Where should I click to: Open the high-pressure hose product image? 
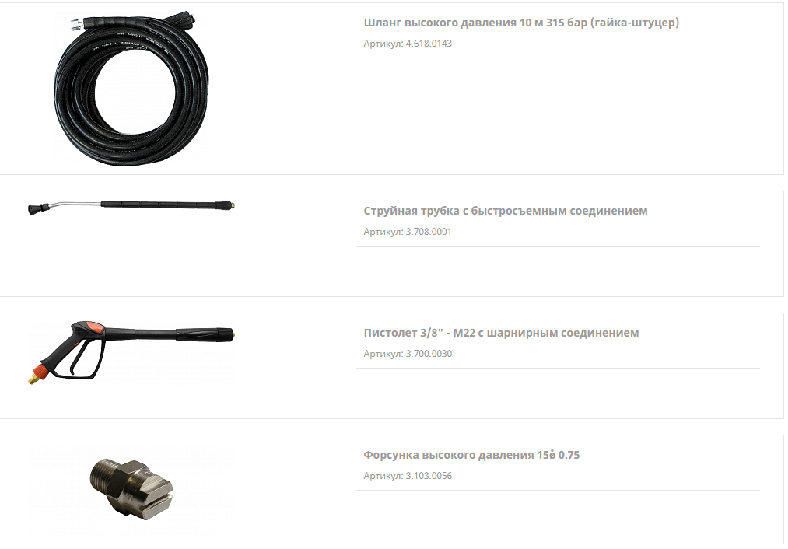[x=131, y=89]
